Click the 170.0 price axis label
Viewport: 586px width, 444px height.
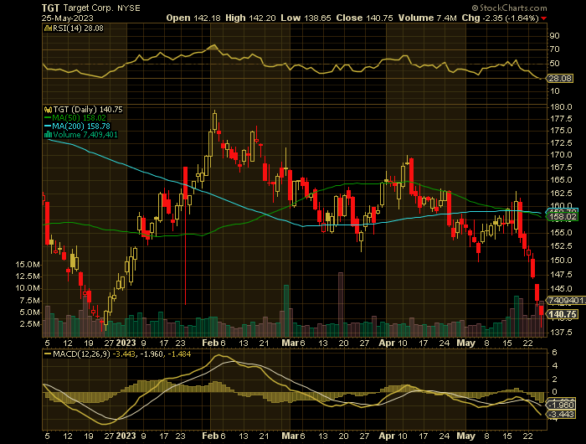point(562,154)
